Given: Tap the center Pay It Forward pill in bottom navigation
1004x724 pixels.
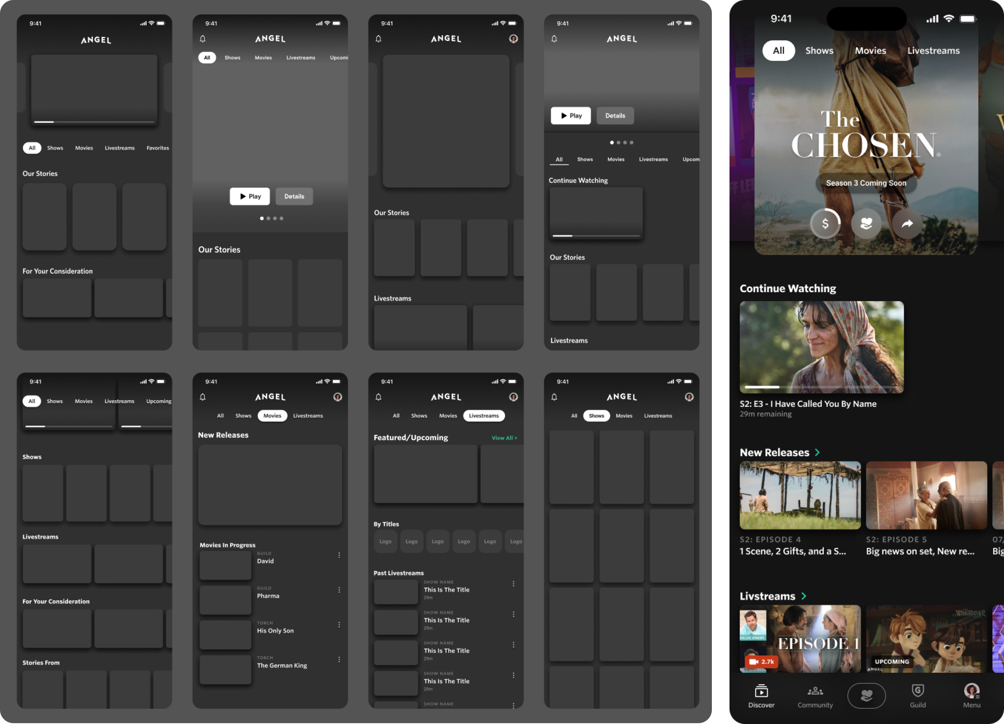Looking at the screenshot, I should (x=866, y=696).
